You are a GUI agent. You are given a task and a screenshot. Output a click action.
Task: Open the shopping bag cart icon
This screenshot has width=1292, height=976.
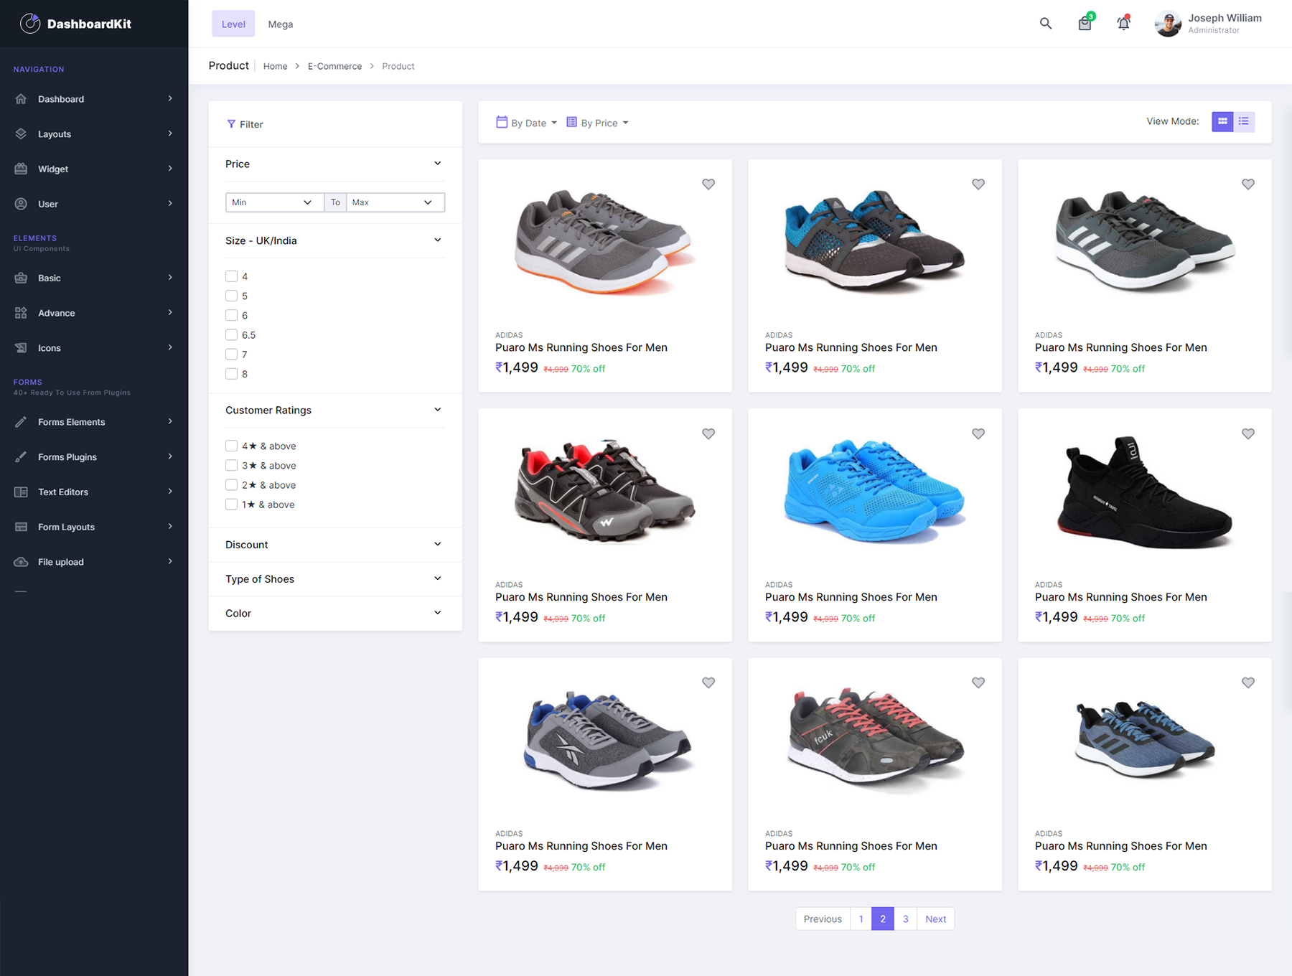[1085, 24]
